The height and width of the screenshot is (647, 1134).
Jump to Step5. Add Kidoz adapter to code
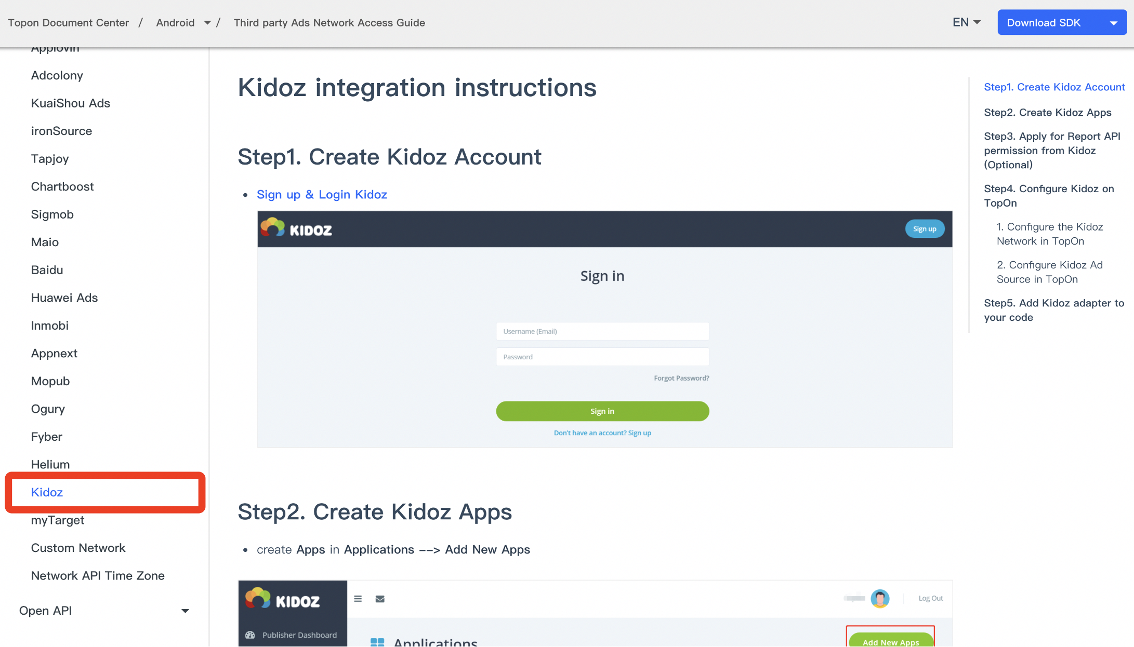coord(1054,310)
